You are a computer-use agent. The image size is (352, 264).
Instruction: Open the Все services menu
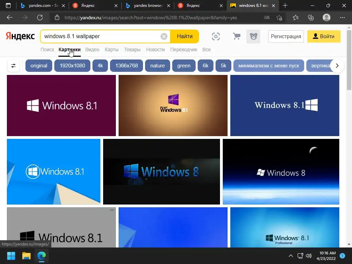pos(207,49)
